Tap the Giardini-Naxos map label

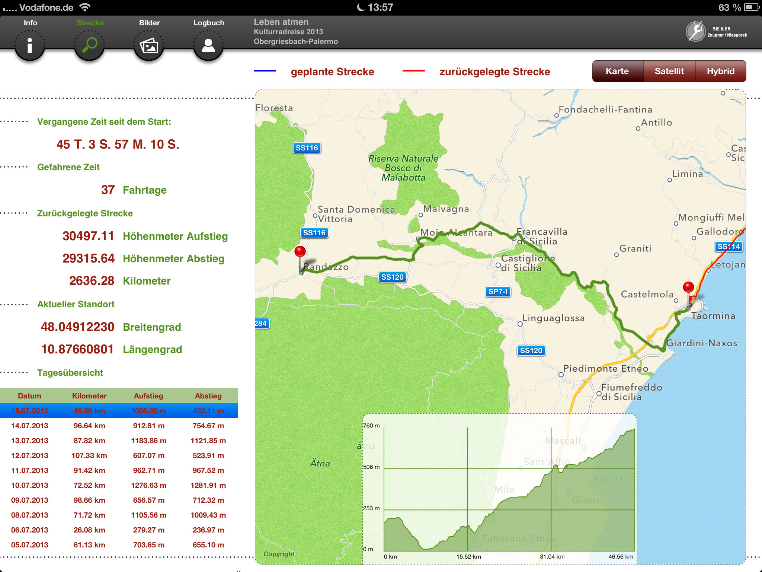click(702, 343)
